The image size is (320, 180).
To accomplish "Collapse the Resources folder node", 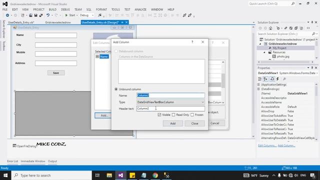I will point(264,52).
